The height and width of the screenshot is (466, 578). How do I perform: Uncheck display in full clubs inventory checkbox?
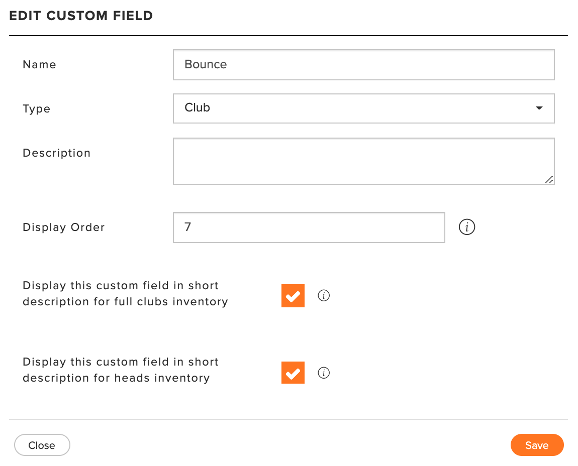coord(293,295)
